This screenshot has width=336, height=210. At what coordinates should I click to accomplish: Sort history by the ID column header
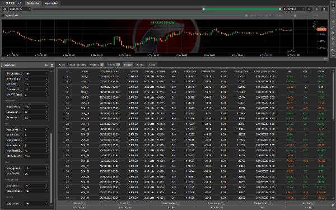tap(67, 71)
